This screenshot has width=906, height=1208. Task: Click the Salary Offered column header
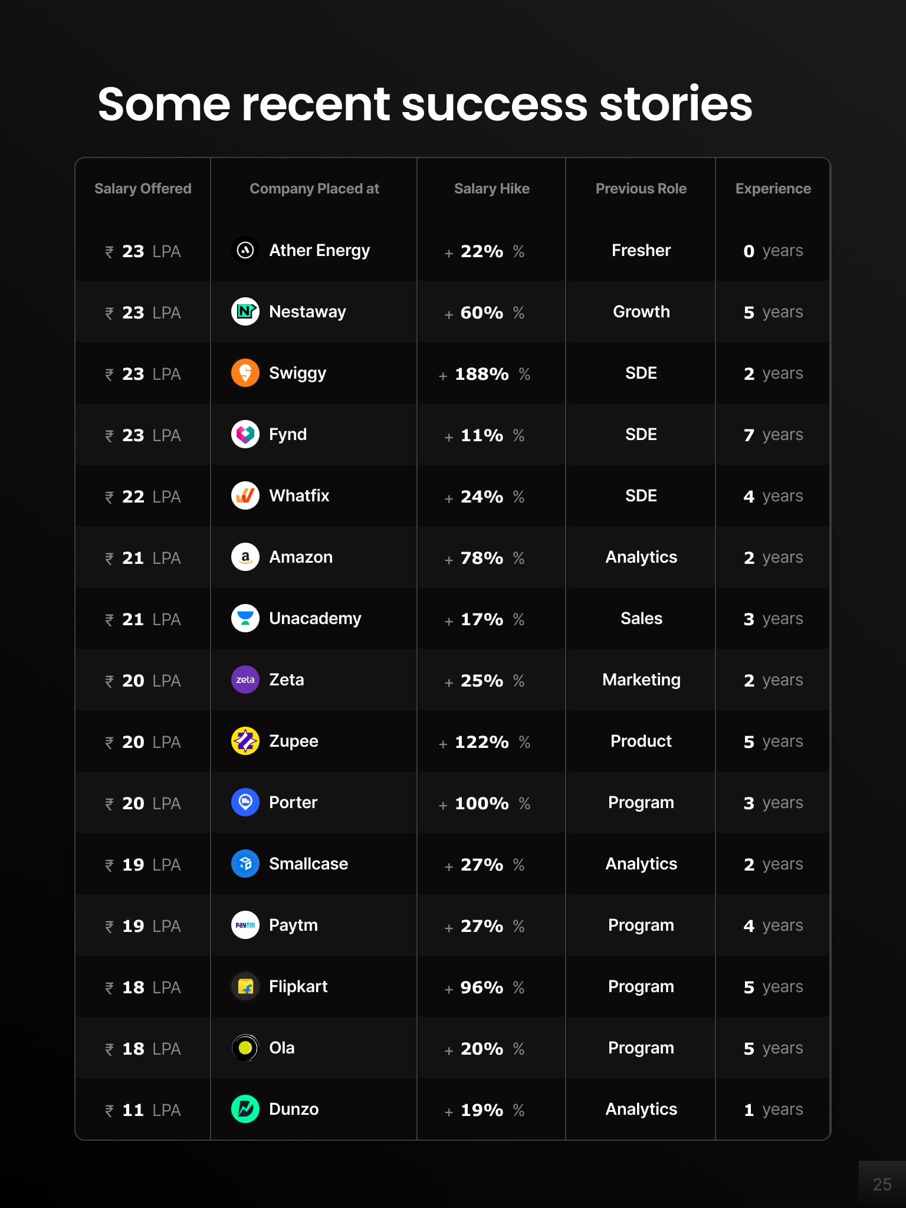coord(143,189)
